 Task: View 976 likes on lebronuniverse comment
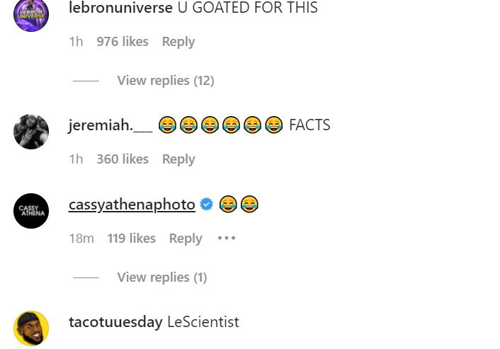tap(123, 42)
